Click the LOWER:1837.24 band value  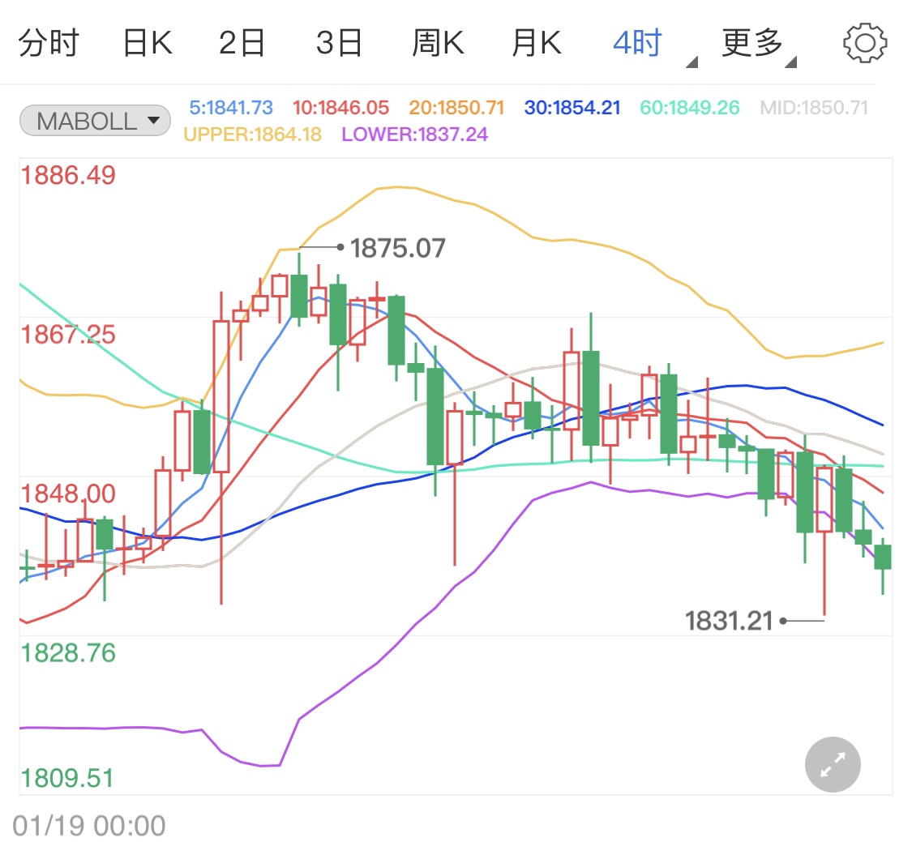click(415, 135)
